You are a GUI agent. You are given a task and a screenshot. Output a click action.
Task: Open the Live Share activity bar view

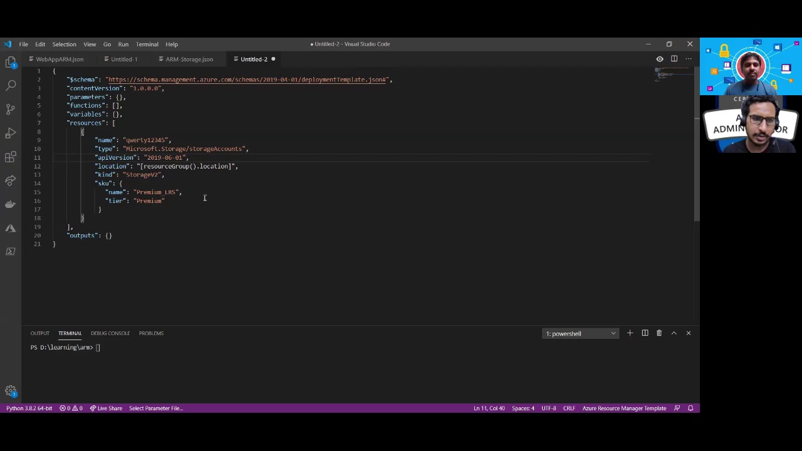(x=11, y=180)
